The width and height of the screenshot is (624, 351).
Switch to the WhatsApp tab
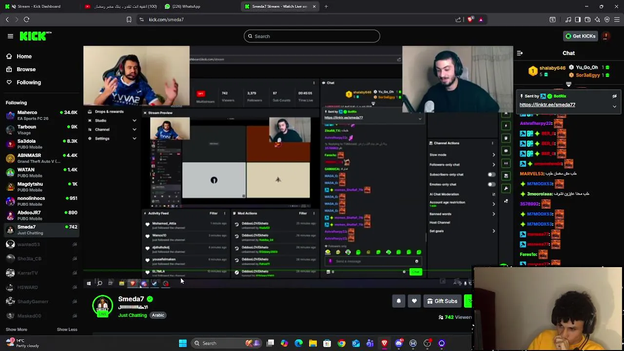[x=199, y=6]
